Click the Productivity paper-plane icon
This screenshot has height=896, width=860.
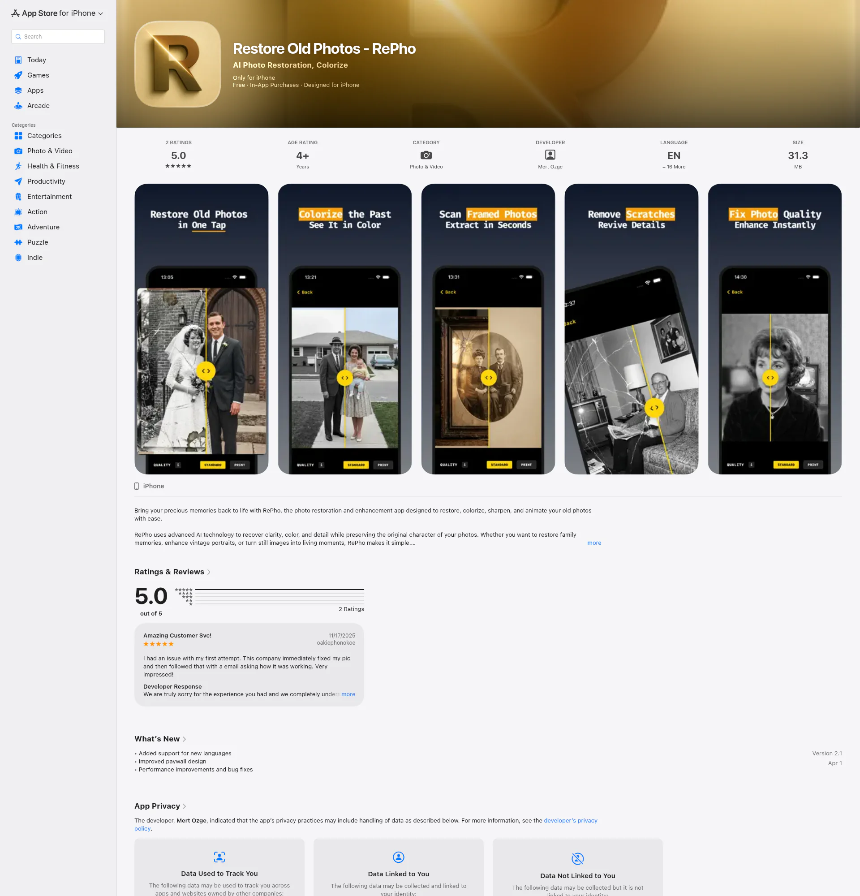point(18,181)
